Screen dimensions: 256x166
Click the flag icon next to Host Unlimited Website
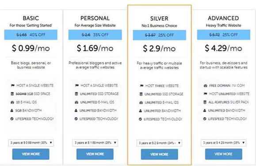tap(205, 94)
